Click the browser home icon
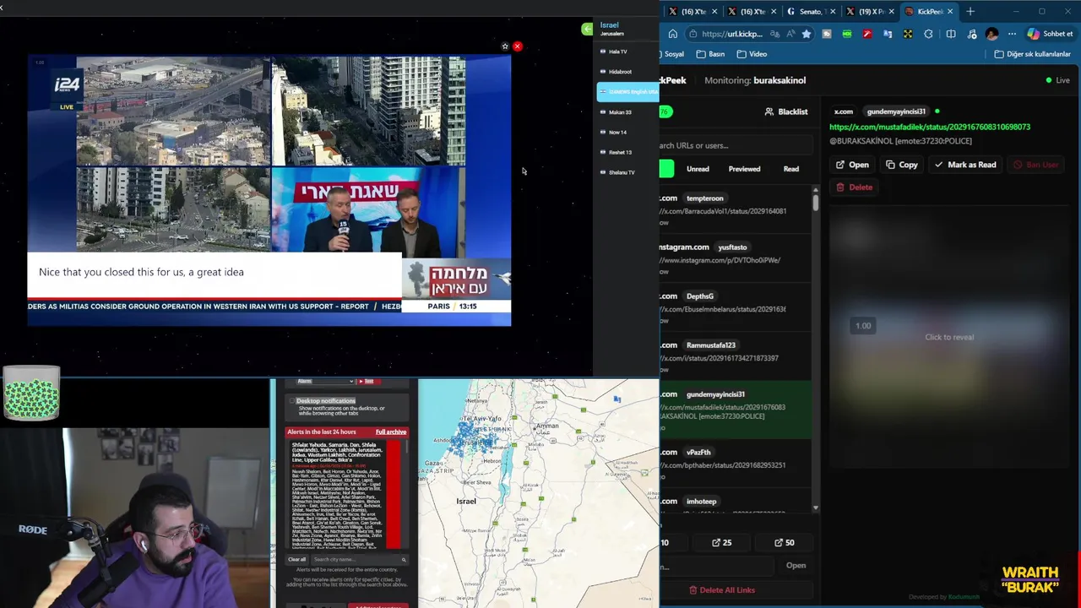Image resolution: width=1081 pixels, height=608 pixels. coord(672,34)
